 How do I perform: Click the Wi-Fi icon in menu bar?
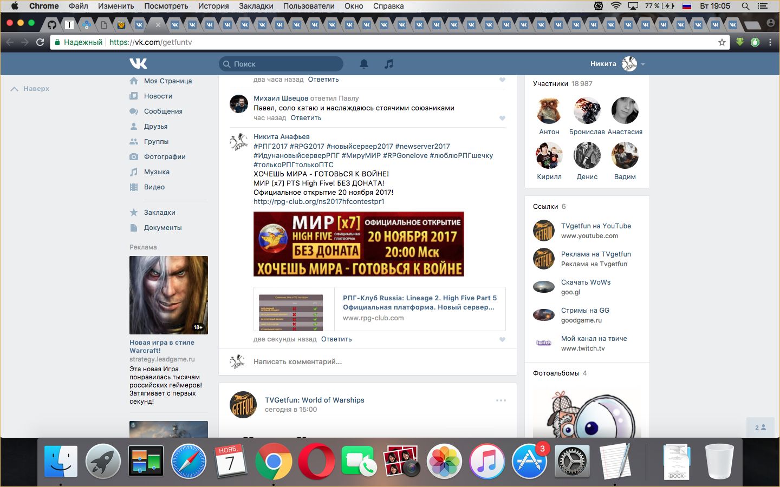(x=616, y=6)
